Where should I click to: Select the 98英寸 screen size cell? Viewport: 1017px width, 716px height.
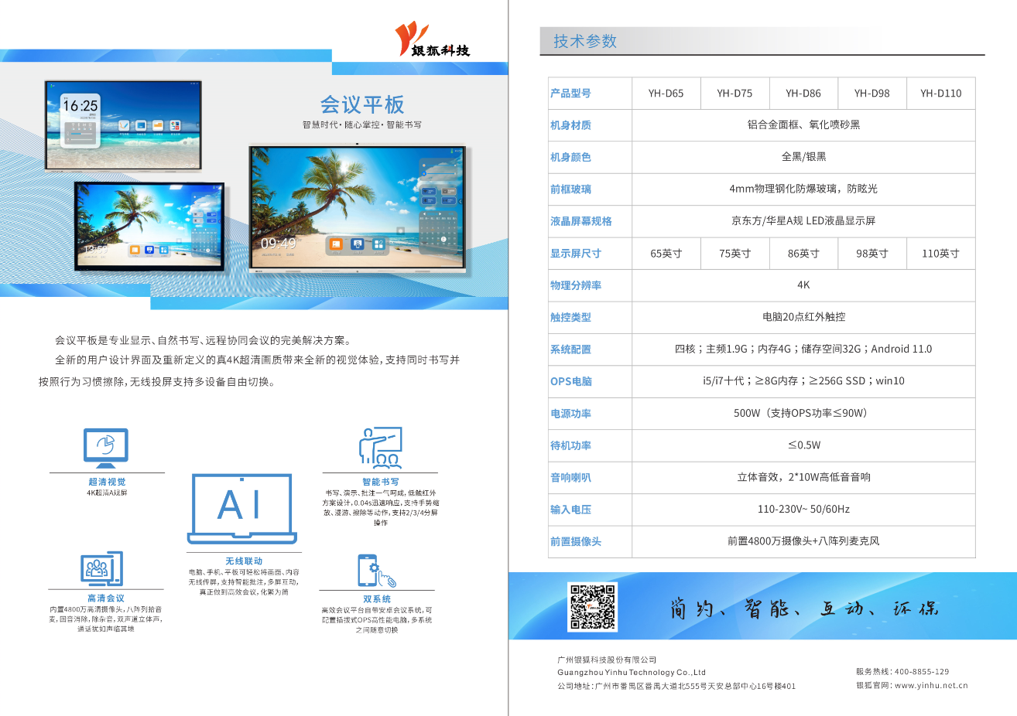point(871,254)
